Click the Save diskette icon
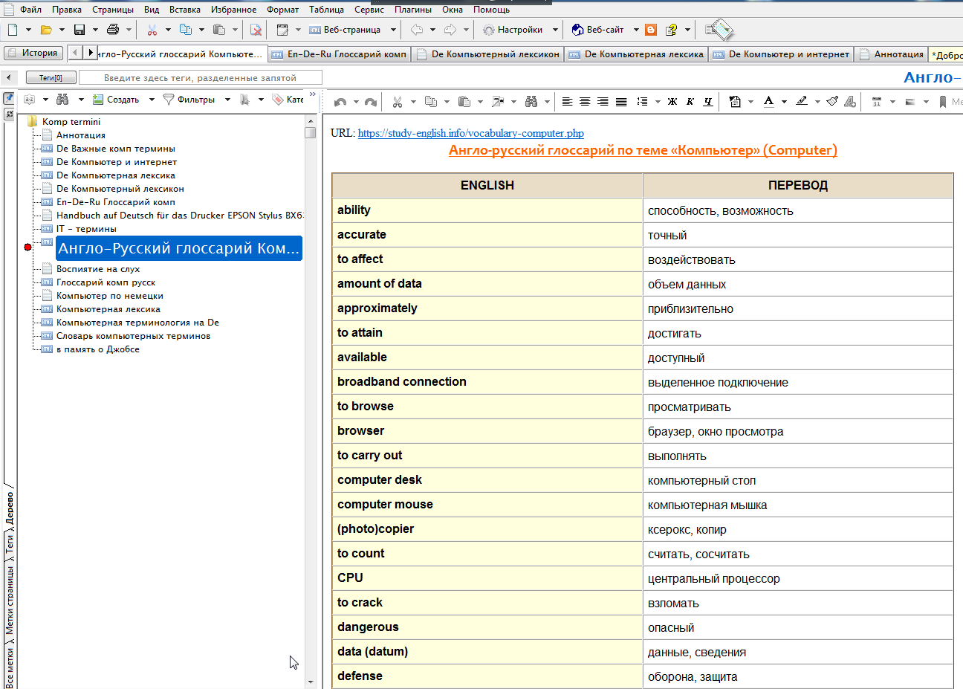This screenshot has height=689, width=963. pos(80,30)
